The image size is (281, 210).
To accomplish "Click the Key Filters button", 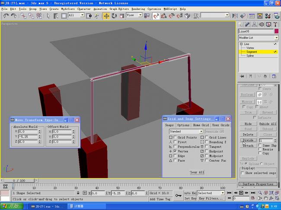I will [x=211, y=198].
